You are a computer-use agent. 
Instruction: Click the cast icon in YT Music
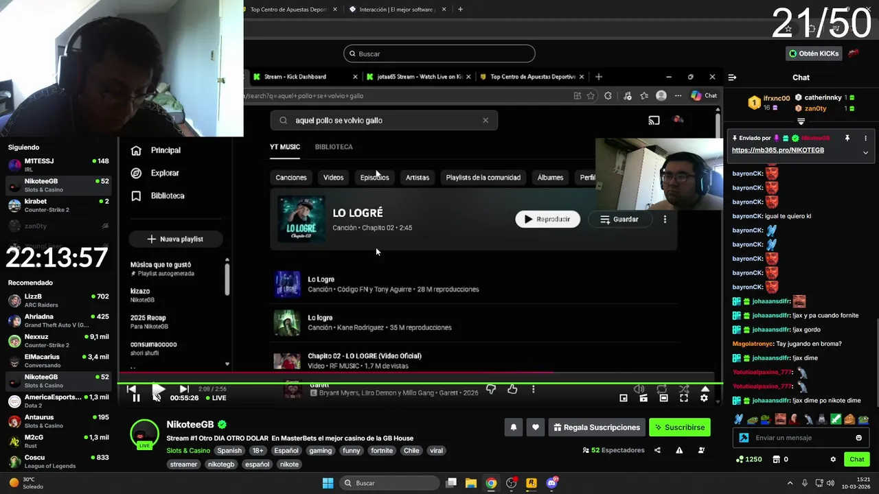point(654,120)
